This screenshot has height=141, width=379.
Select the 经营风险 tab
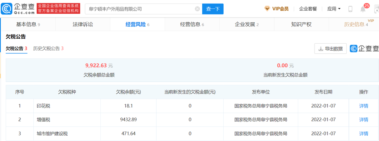tap(137, 24)
